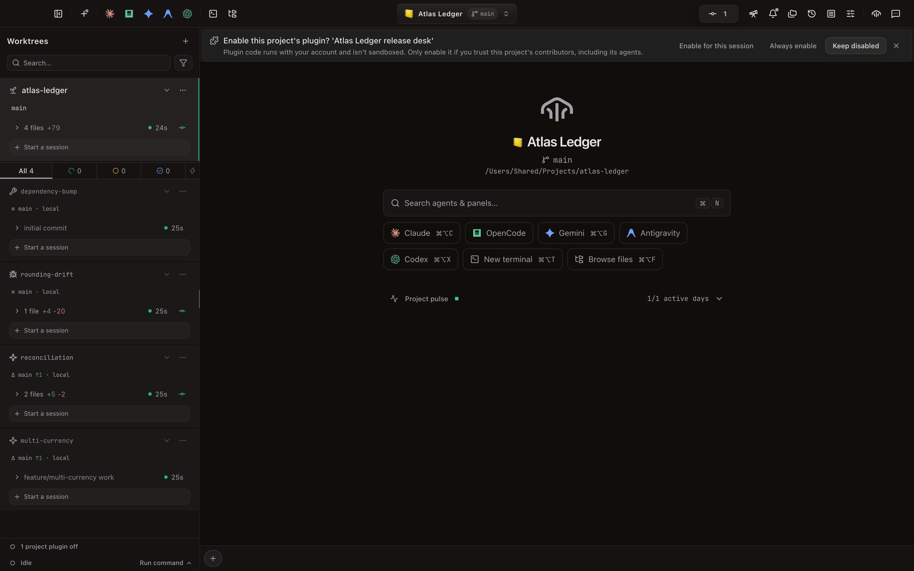This screenshot has height=571, width=914.
Task: Click Enable for this session
Action: 716,46
